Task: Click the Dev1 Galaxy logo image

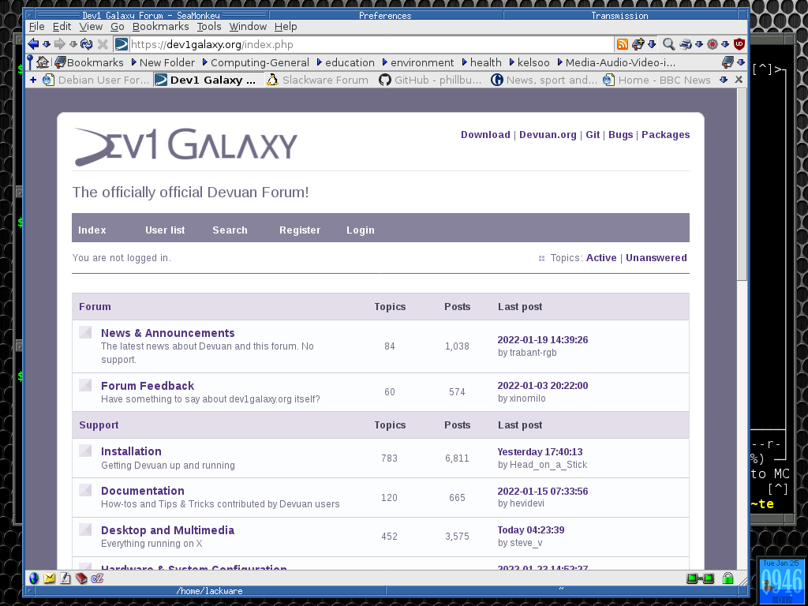Action: [x=186, y=147]
